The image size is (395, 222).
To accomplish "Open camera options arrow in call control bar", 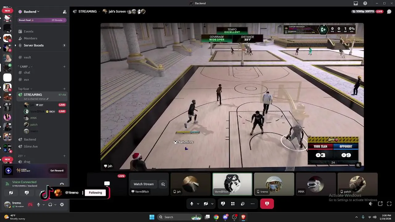I will [212, 204].
